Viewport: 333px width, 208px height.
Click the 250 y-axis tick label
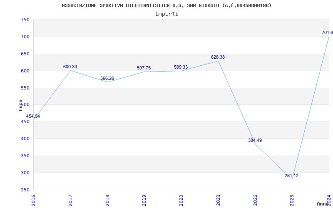tap(25, 190)
